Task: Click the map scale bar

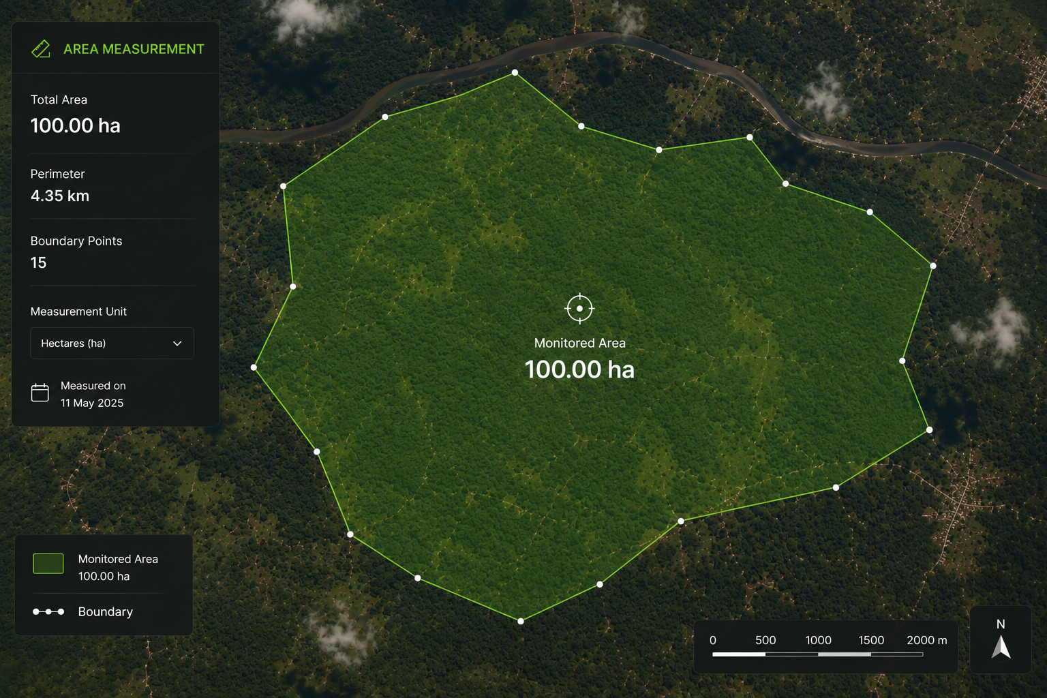Action: [817, 654]
